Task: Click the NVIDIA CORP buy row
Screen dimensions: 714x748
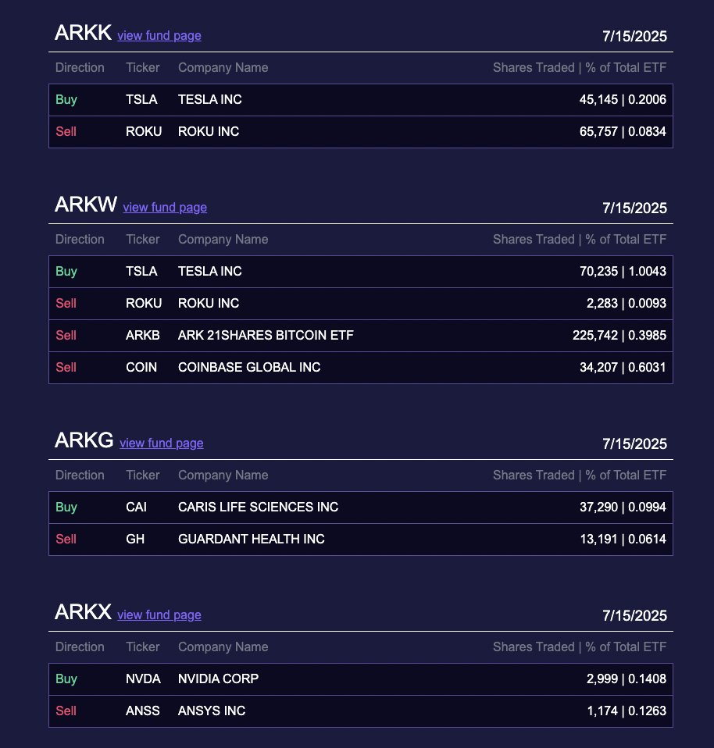Action: click(x=361, y=679)
